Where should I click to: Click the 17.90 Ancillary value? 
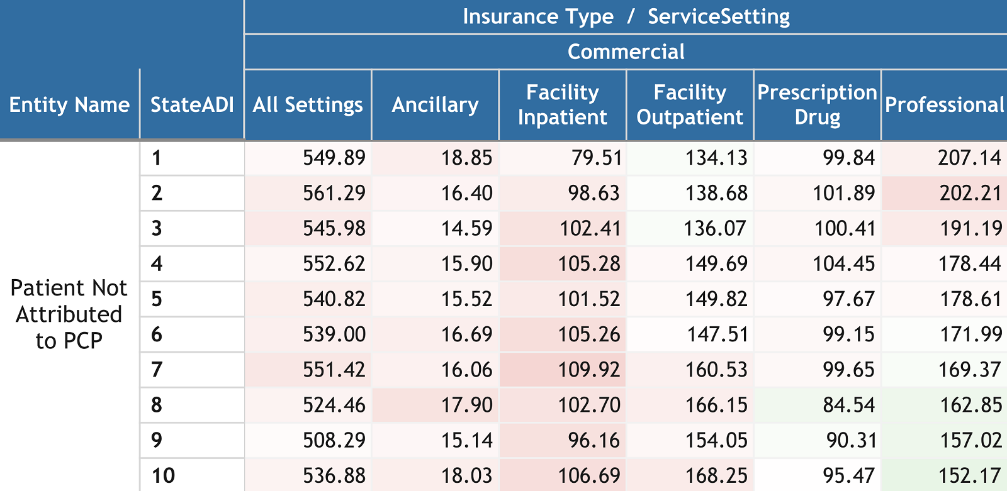tap(466, 405)
